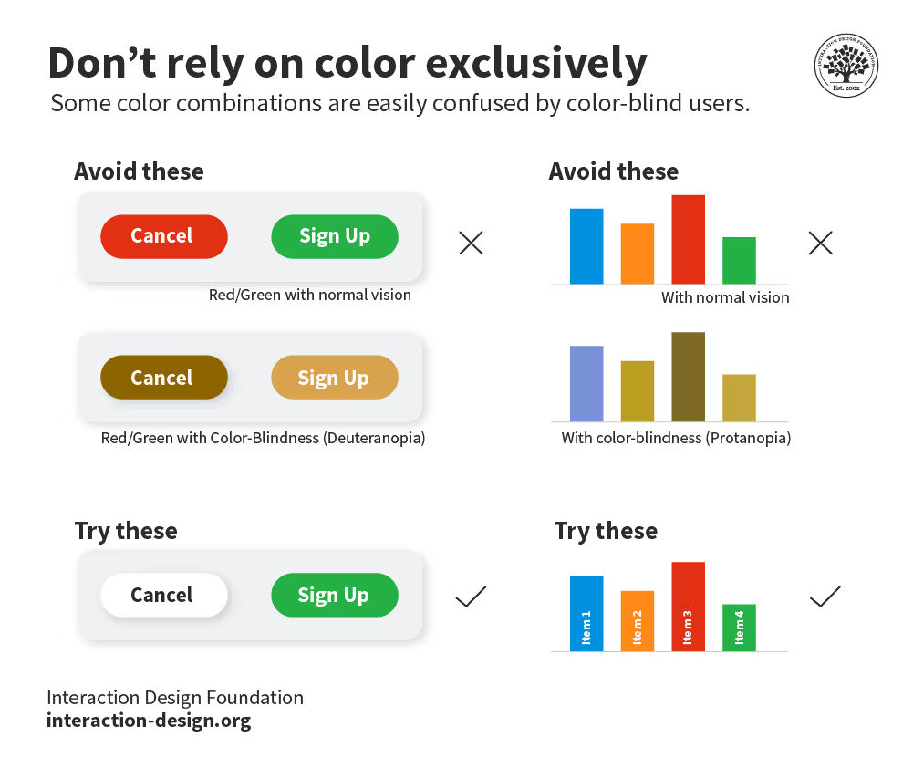Open the interaction-design.org link
This screenshot has width=913, height=768.
click(x=149, y=721)
